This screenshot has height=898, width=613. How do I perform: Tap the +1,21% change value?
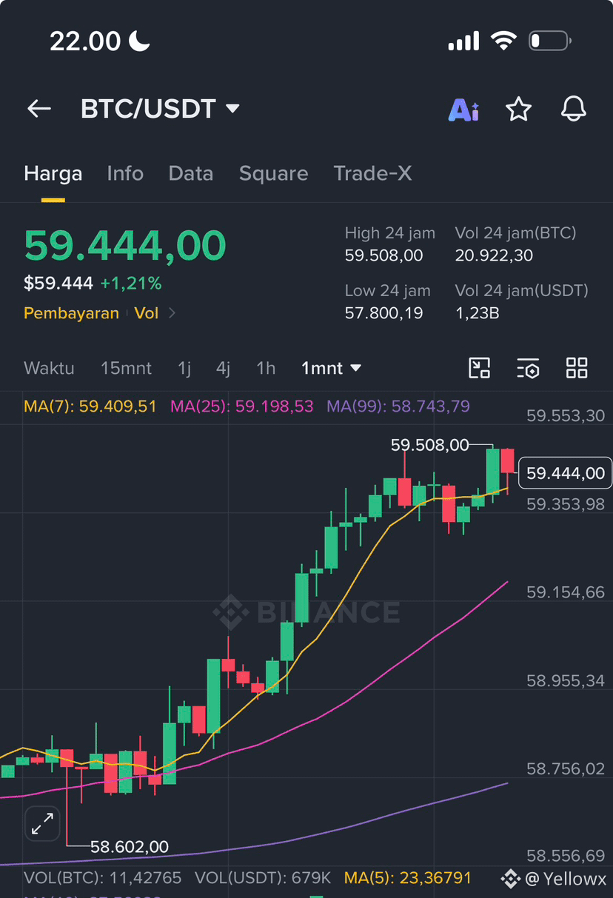click(x=131, y=284)
